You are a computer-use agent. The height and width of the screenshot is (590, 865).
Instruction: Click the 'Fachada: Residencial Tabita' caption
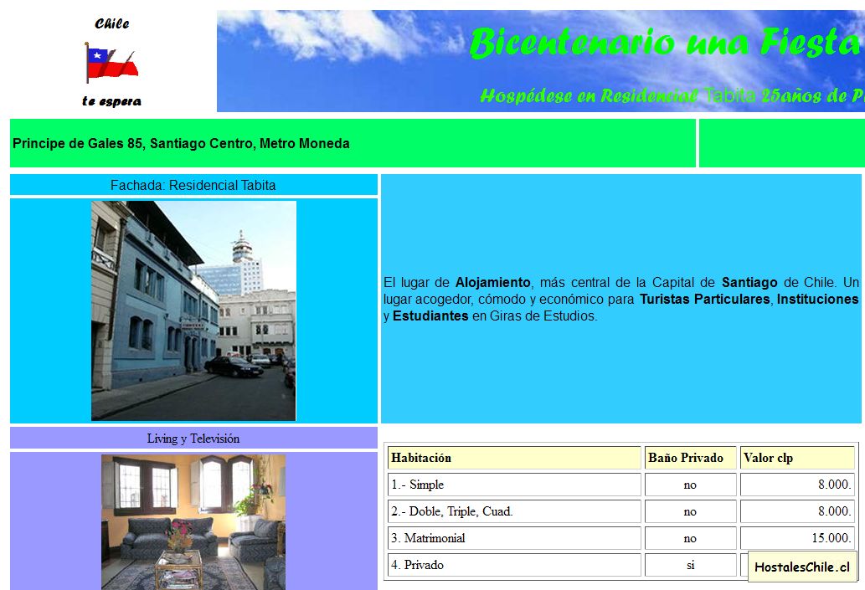pyautogui.click(x=193, y=185)
